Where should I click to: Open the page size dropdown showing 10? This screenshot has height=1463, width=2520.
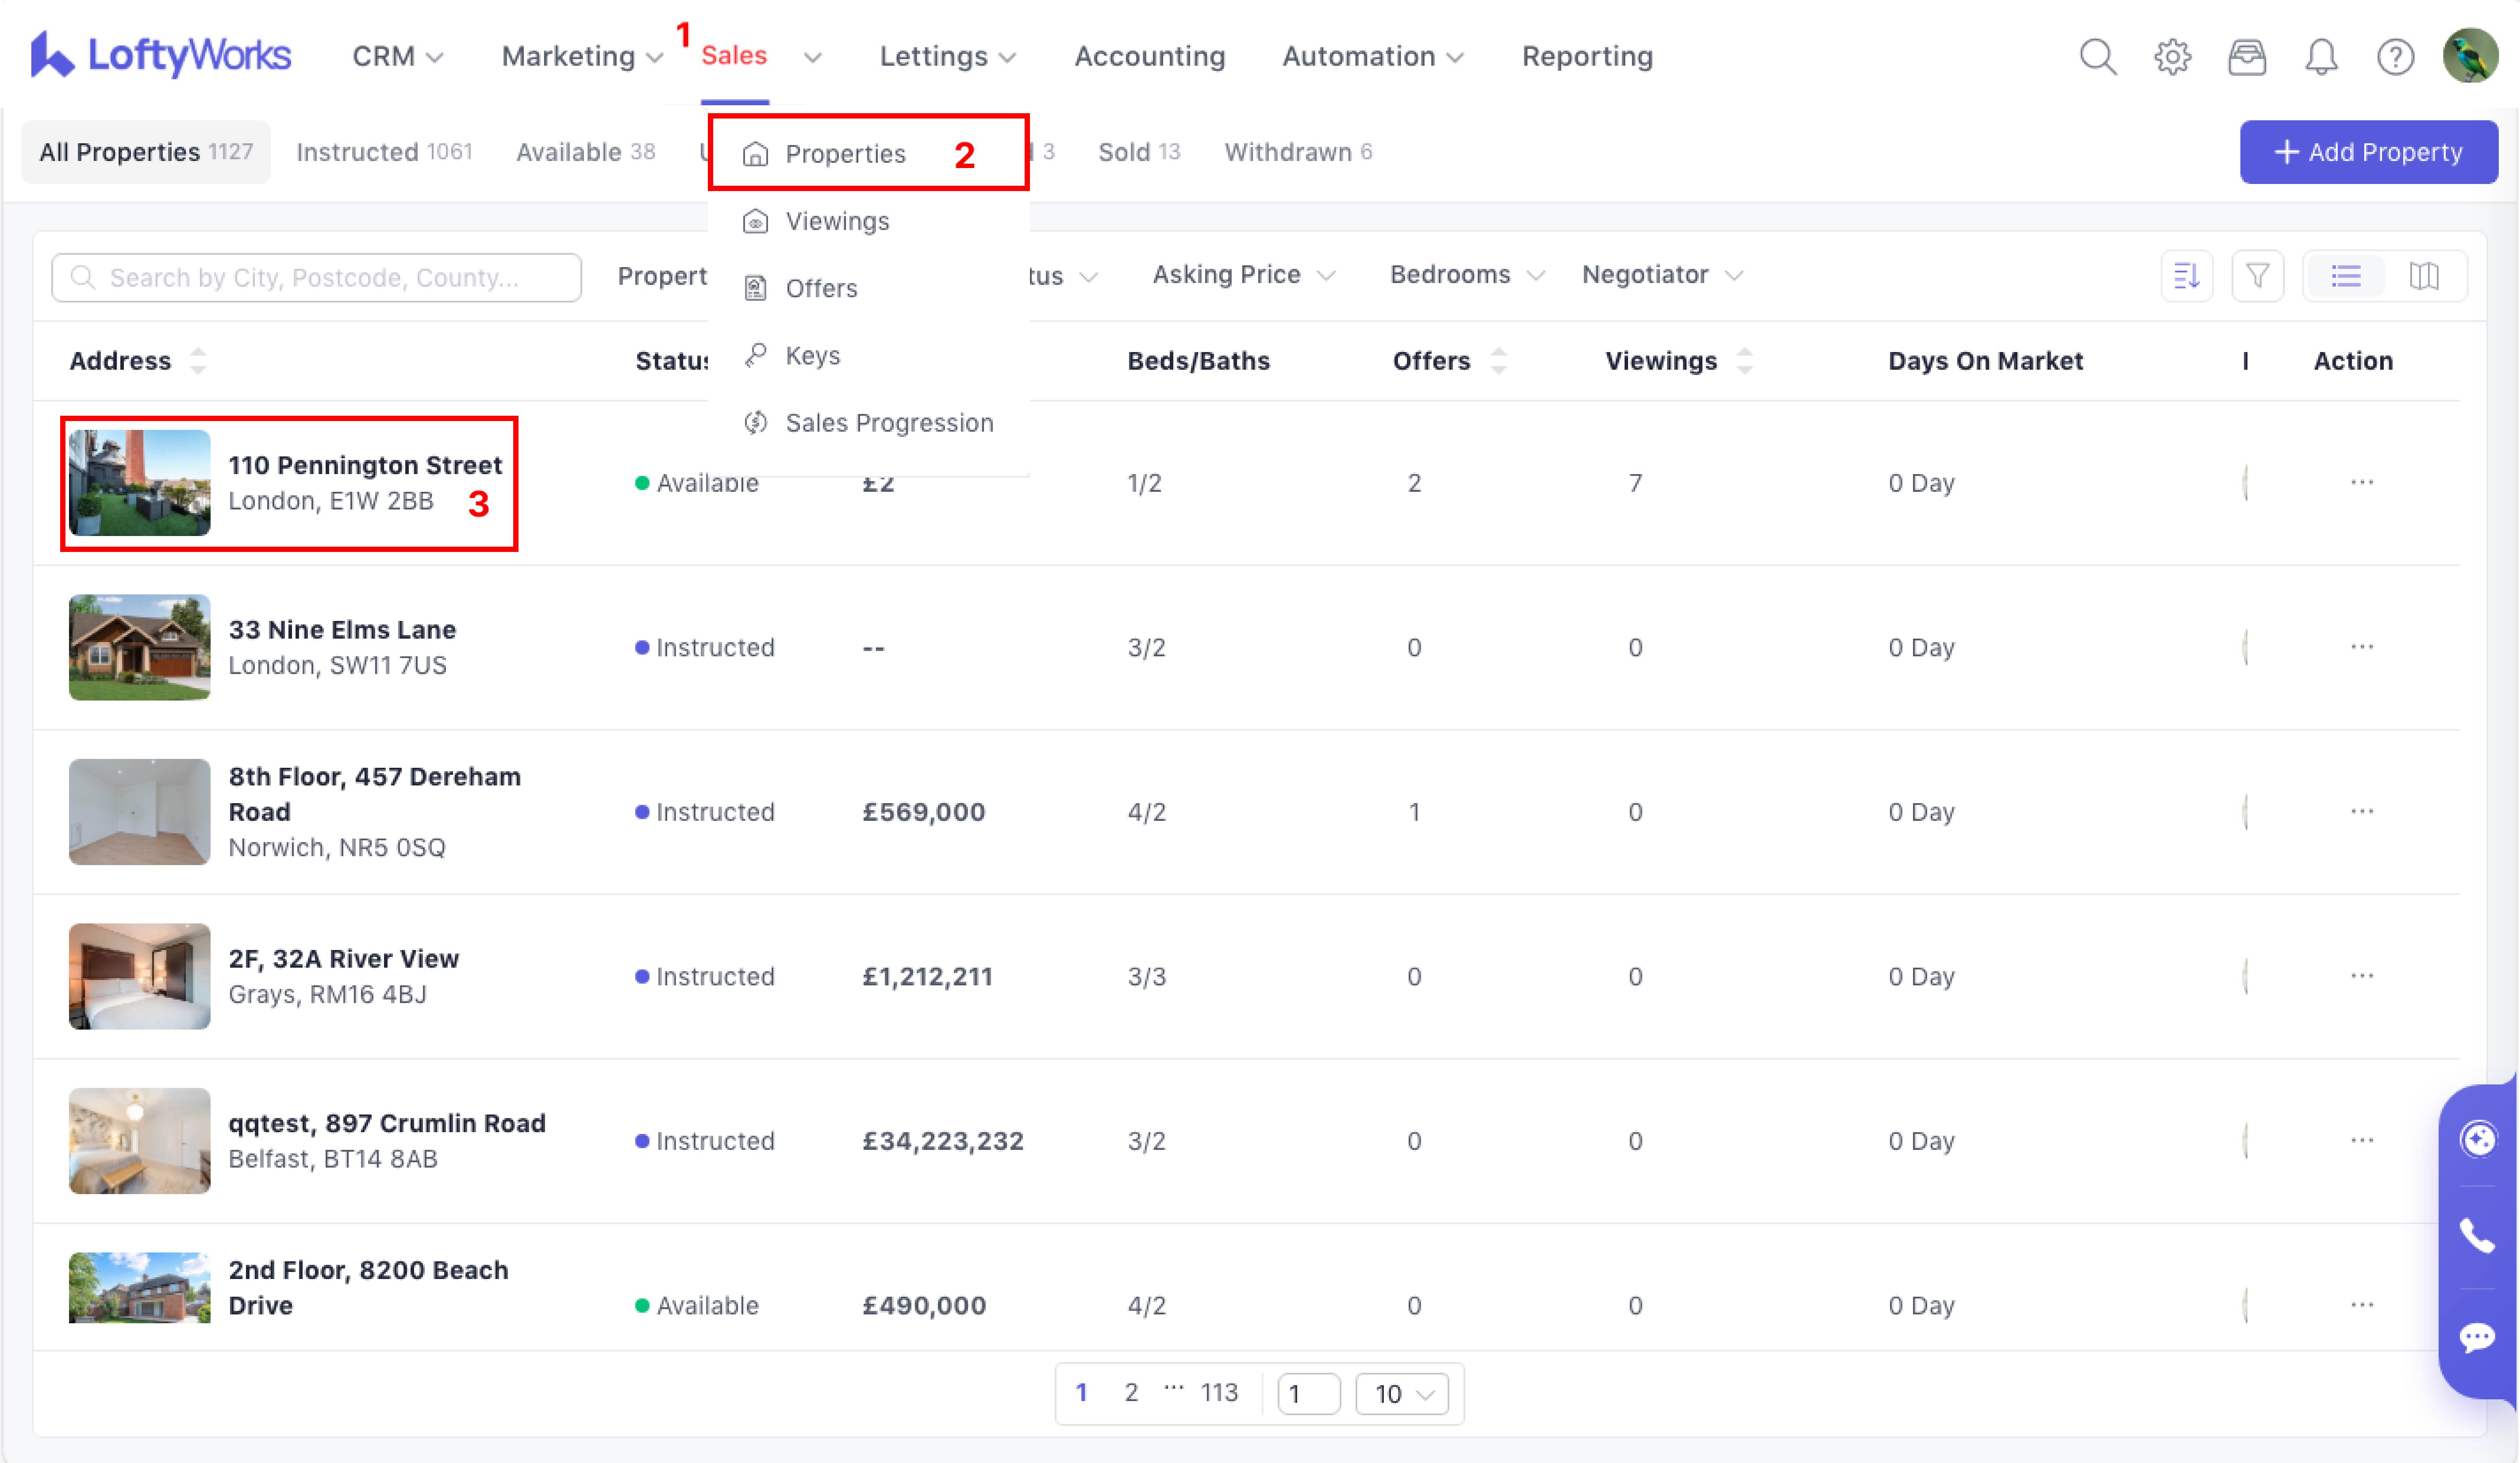coord(1402,1394)
